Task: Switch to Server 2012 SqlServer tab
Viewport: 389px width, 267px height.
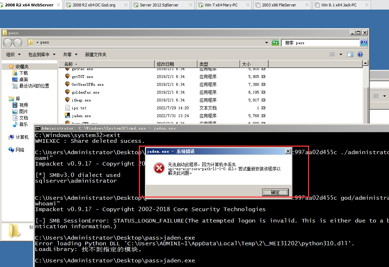Action: pyautogui.click(x=159, y=5)
